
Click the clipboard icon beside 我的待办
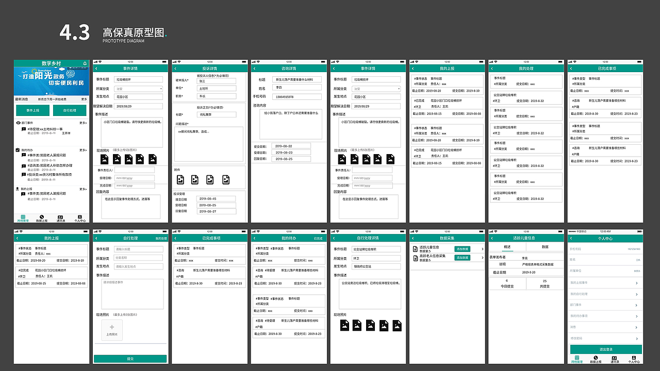pos(18,150)
